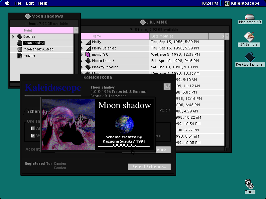Select the readme file name

[29, 55]
